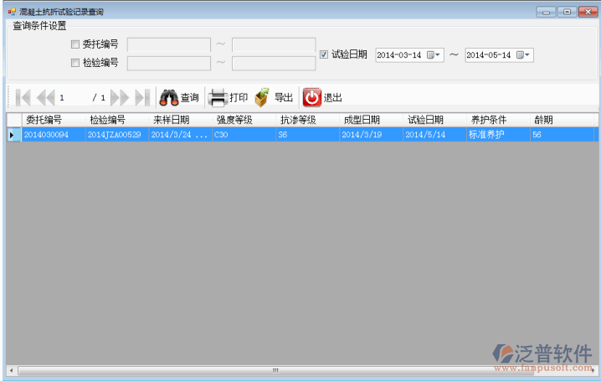Click the first 委托编号 input field
The height and width of the screenshot is (381, 601).
[168, 44]
